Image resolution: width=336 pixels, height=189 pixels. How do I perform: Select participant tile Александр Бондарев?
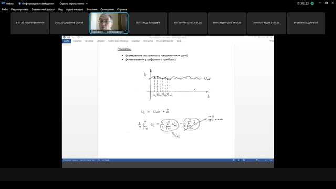[x=148, y=23]
